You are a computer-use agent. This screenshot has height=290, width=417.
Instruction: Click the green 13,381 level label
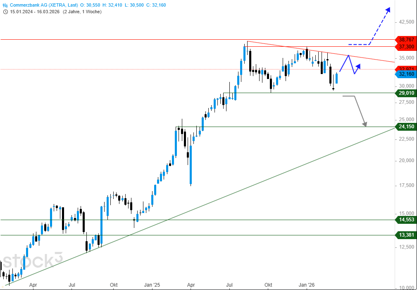coord(407,235)
